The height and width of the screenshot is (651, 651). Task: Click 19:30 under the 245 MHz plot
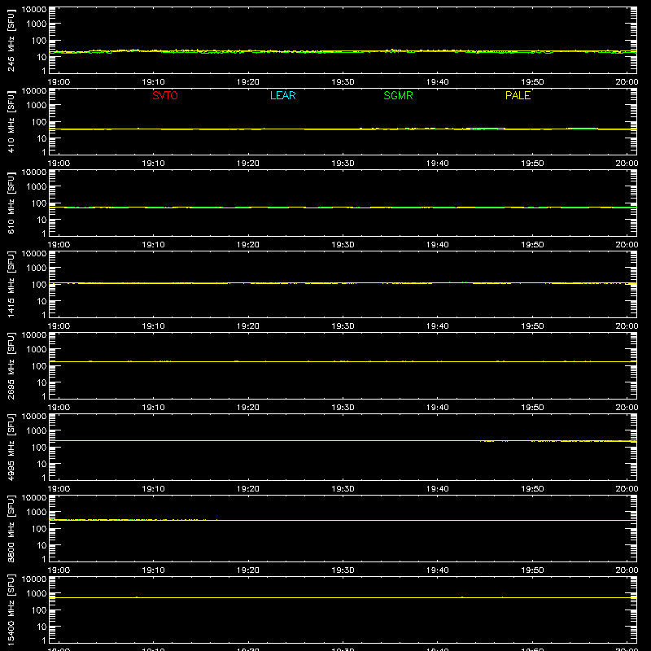343,82
